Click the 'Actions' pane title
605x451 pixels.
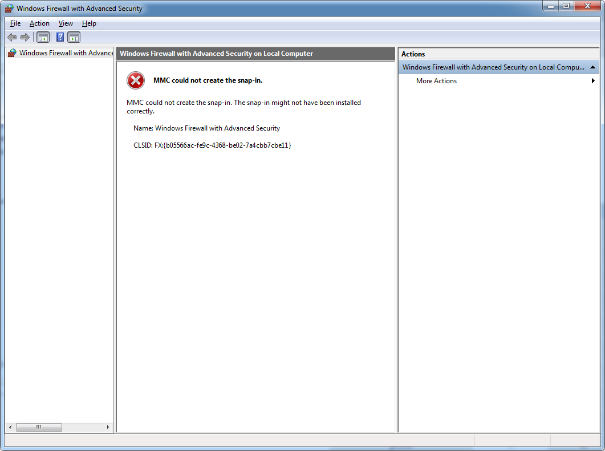tap(413, 54)
